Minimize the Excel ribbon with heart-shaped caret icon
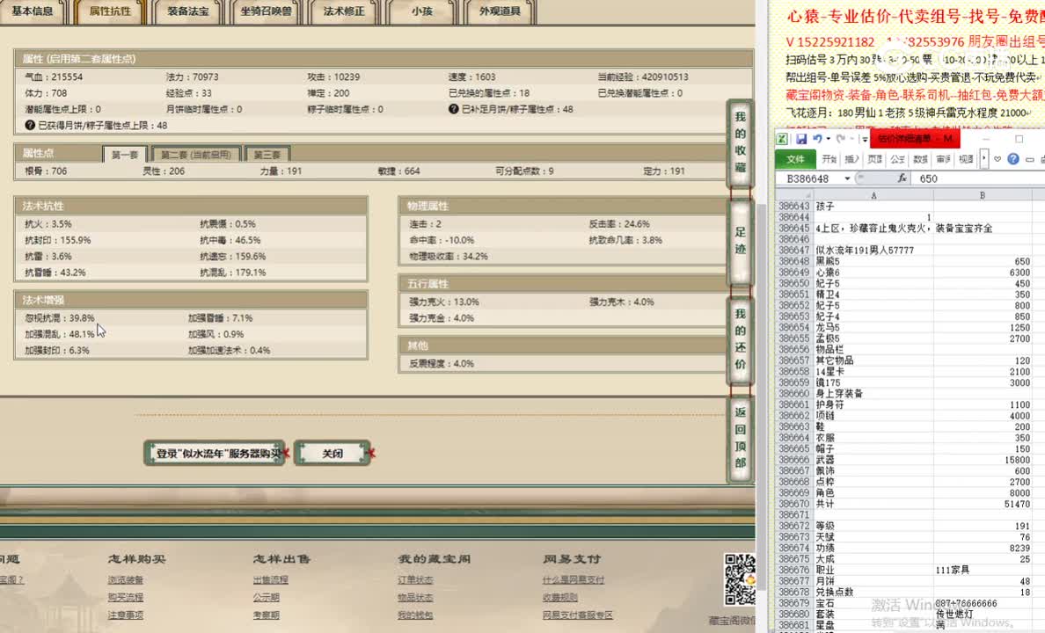The height and width of the screenshot is (633, 1045). [997, 159]
